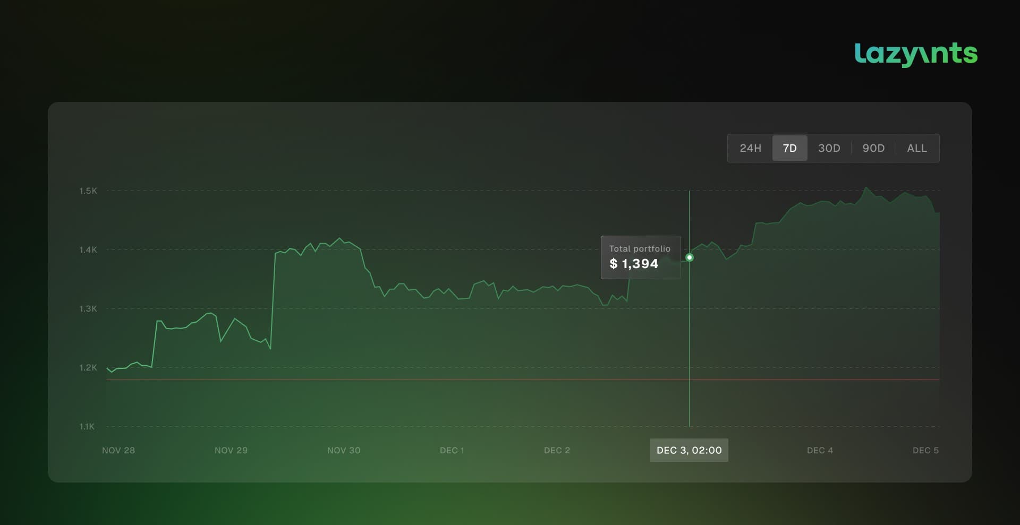The height and width of the screenshot is (525, 1020).
Task: Click NOV 30 on the date axis
Action: [x=344, y=450]
